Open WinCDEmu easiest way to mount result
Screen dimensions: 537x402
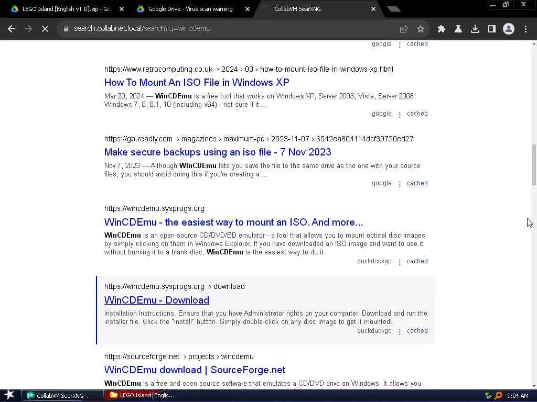(x=233, y=222)
